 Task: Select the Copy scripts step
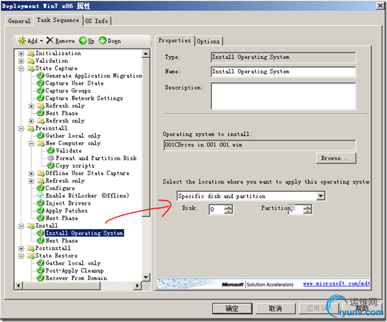75,166
